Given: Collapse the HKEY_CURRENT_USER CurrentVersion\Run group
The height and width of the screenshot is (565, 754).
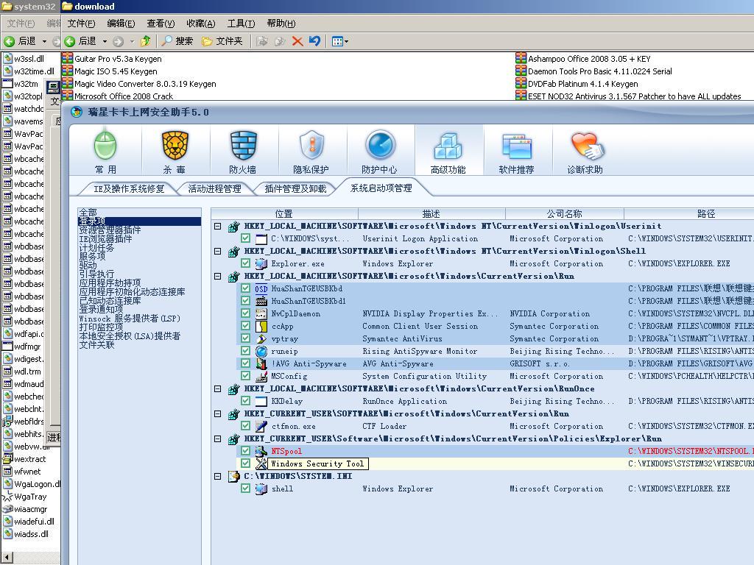Looking at the screenshot, I should coord(218,413).
